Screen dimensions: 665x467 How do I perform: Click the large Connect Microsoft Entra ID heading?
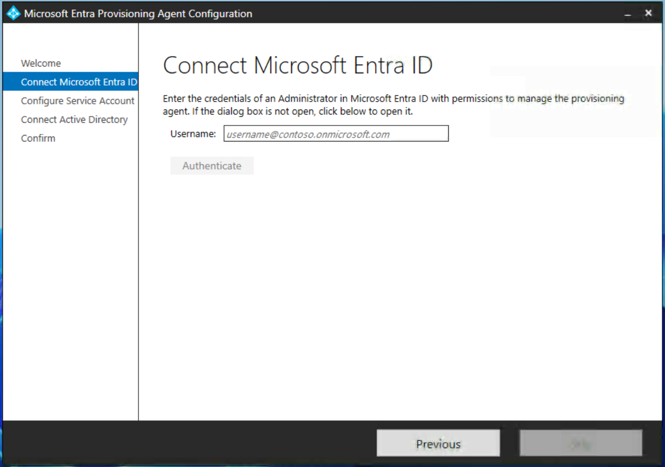point(297,66)
